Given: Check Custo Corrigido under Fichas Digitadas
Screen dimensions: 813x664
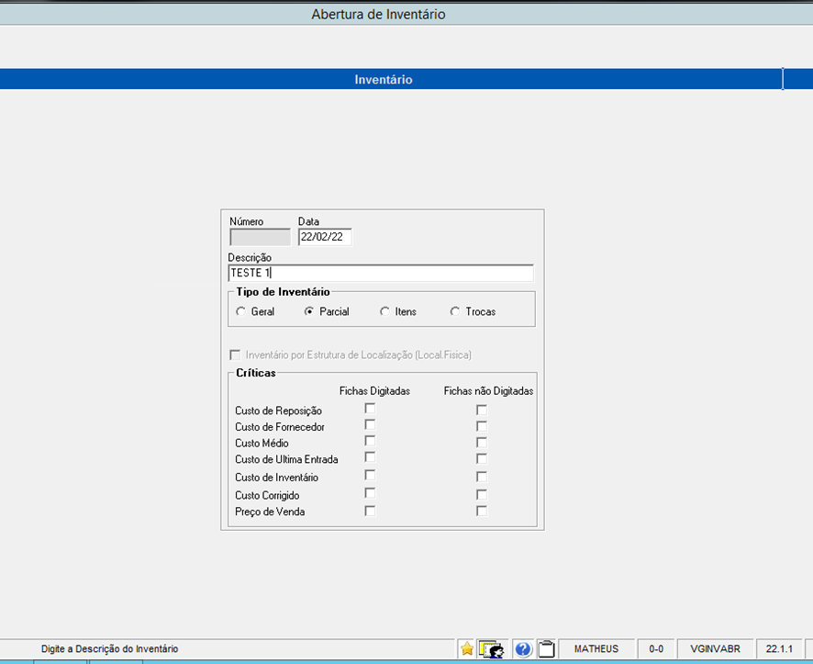Looking at the screenshot, I should pos(370,493).
